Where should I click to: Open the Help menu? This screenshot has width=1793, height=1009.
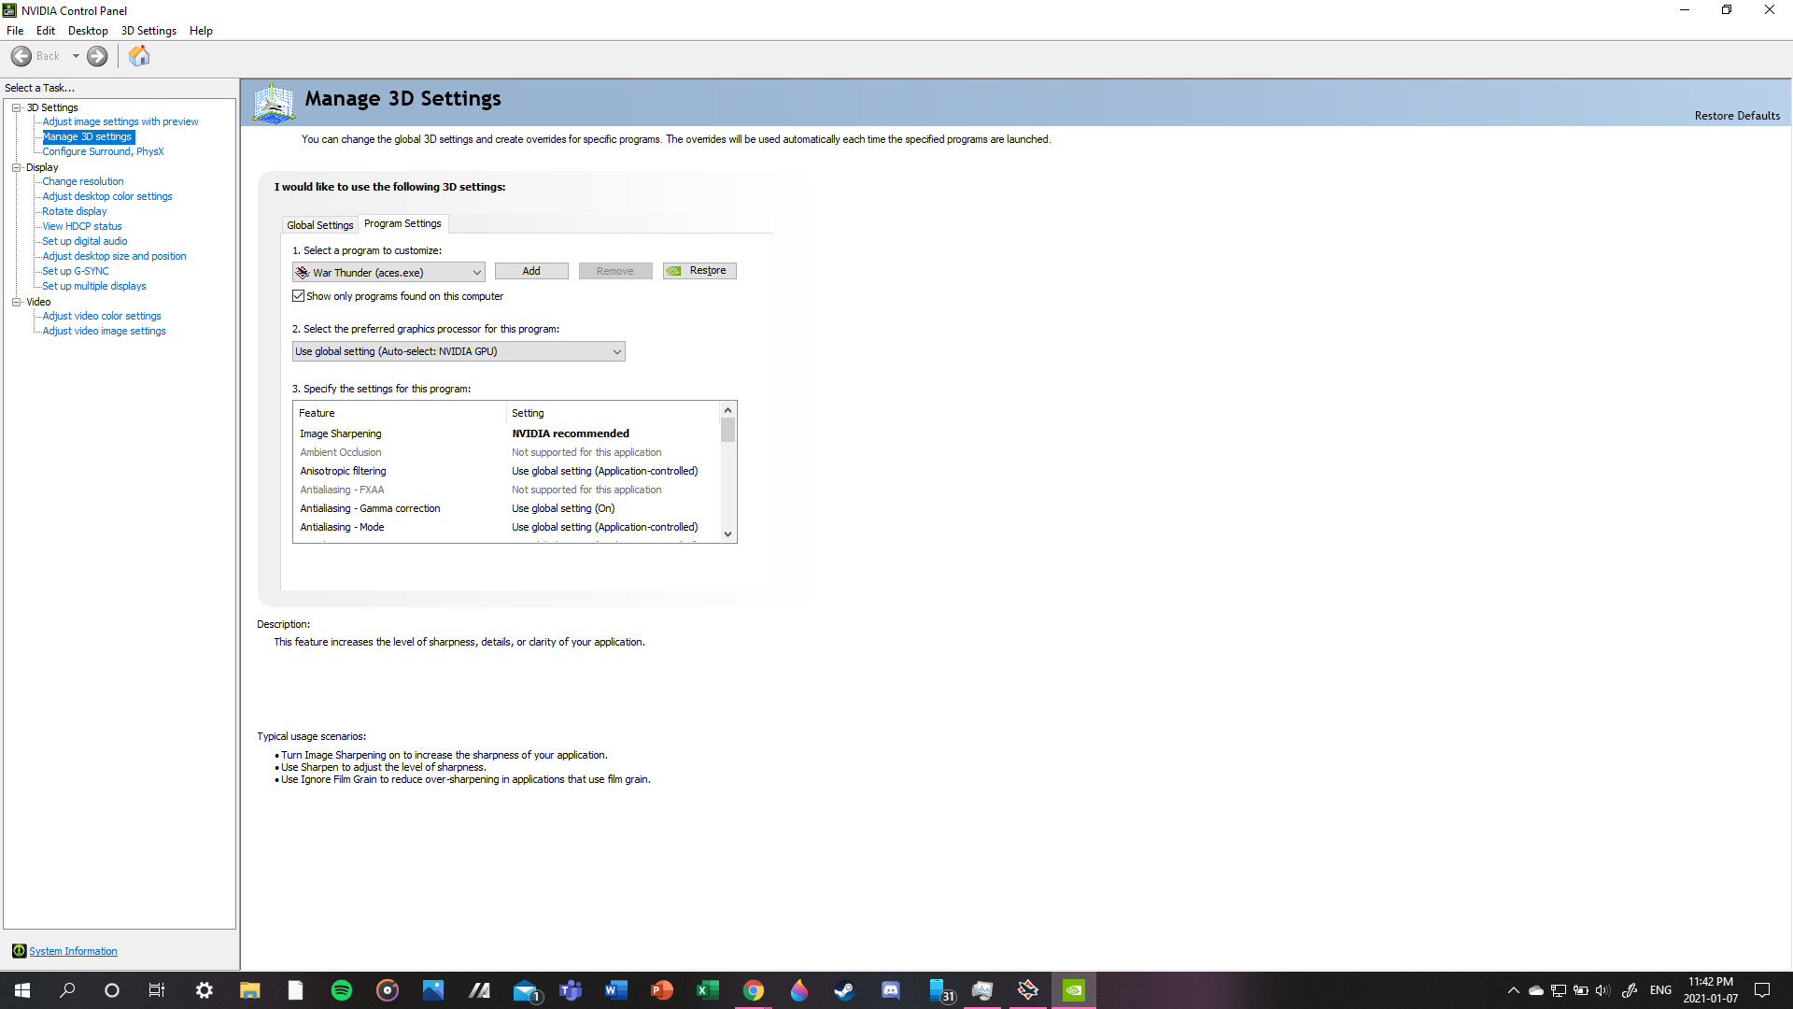(x=201, y=31)
